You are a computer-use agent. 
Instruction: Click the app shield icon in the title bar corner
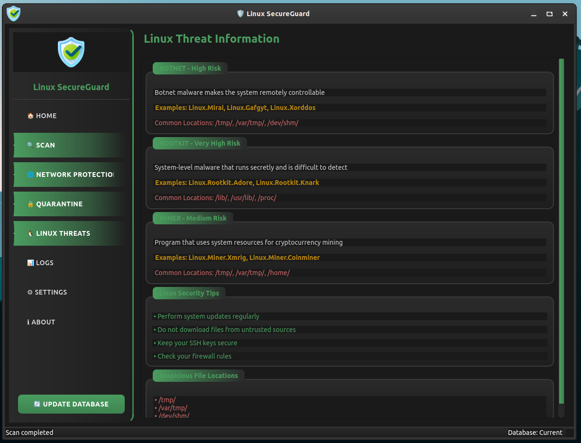coord(14,13)
